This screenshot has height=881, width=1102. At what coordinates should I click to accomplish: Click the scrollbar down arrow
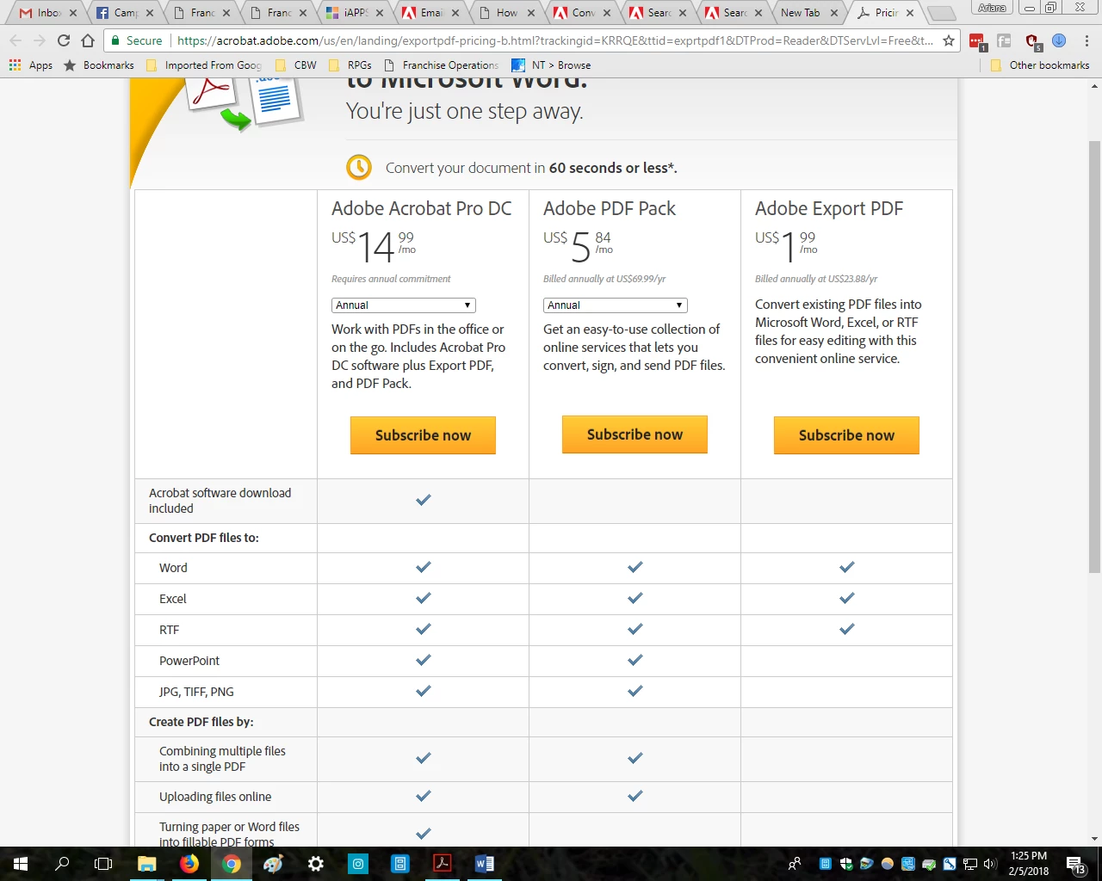click(1094, 839)
